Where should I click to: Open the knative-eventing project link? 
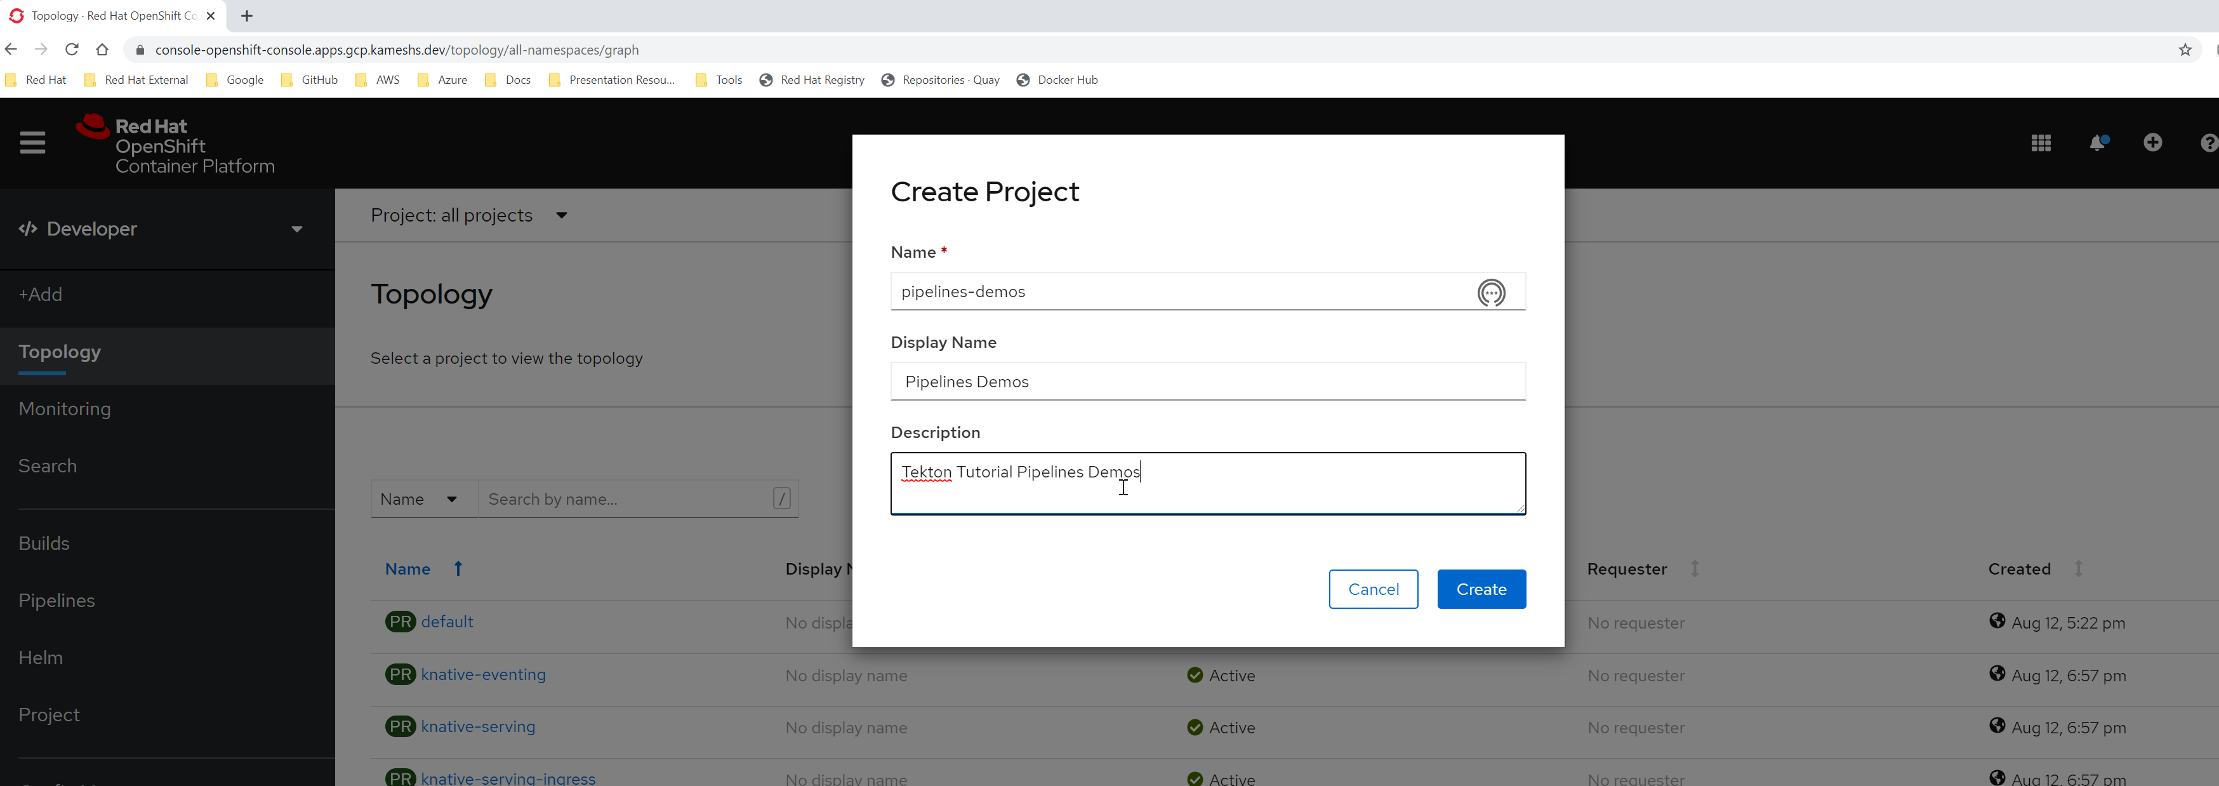coord(483,674)
